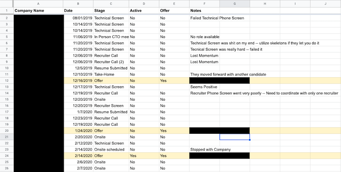The image size is (341, 172).
Task: Click the column J header
Action: tap(325, 3)
